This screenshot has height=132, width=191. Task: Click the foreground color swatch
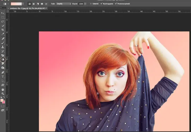[2, 100]
